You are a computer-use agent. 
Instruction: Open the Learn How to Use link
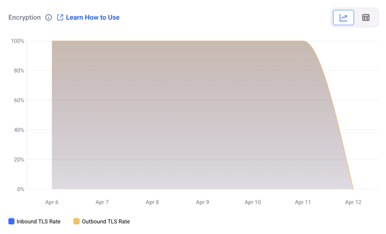coord(92,18)
